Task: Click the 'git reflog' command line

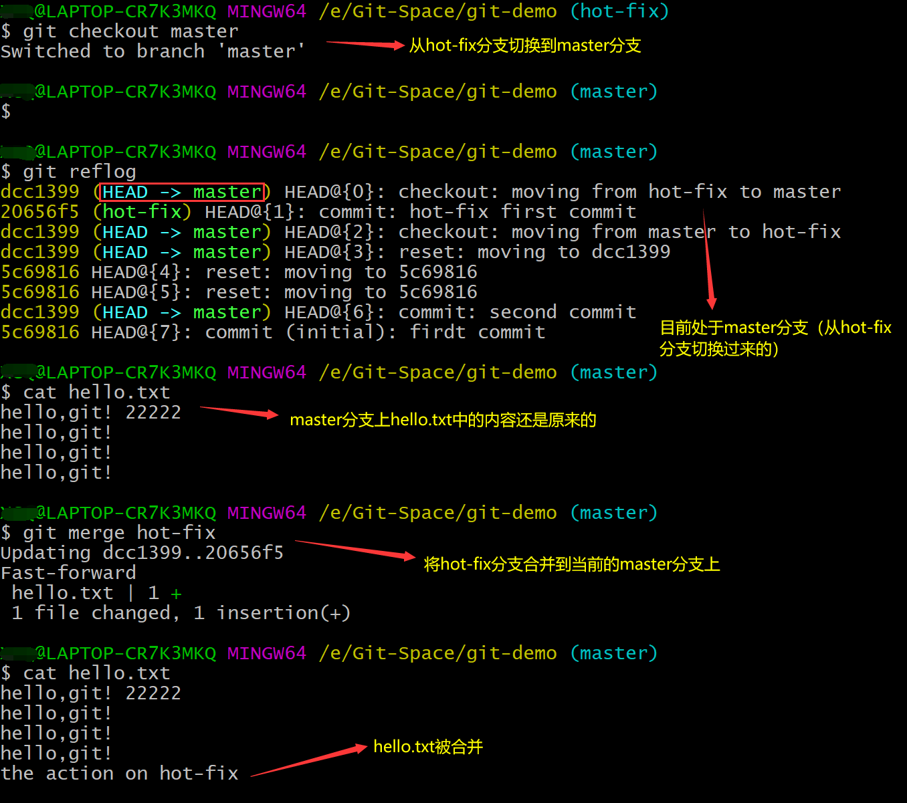Action: tap(69, 172)
